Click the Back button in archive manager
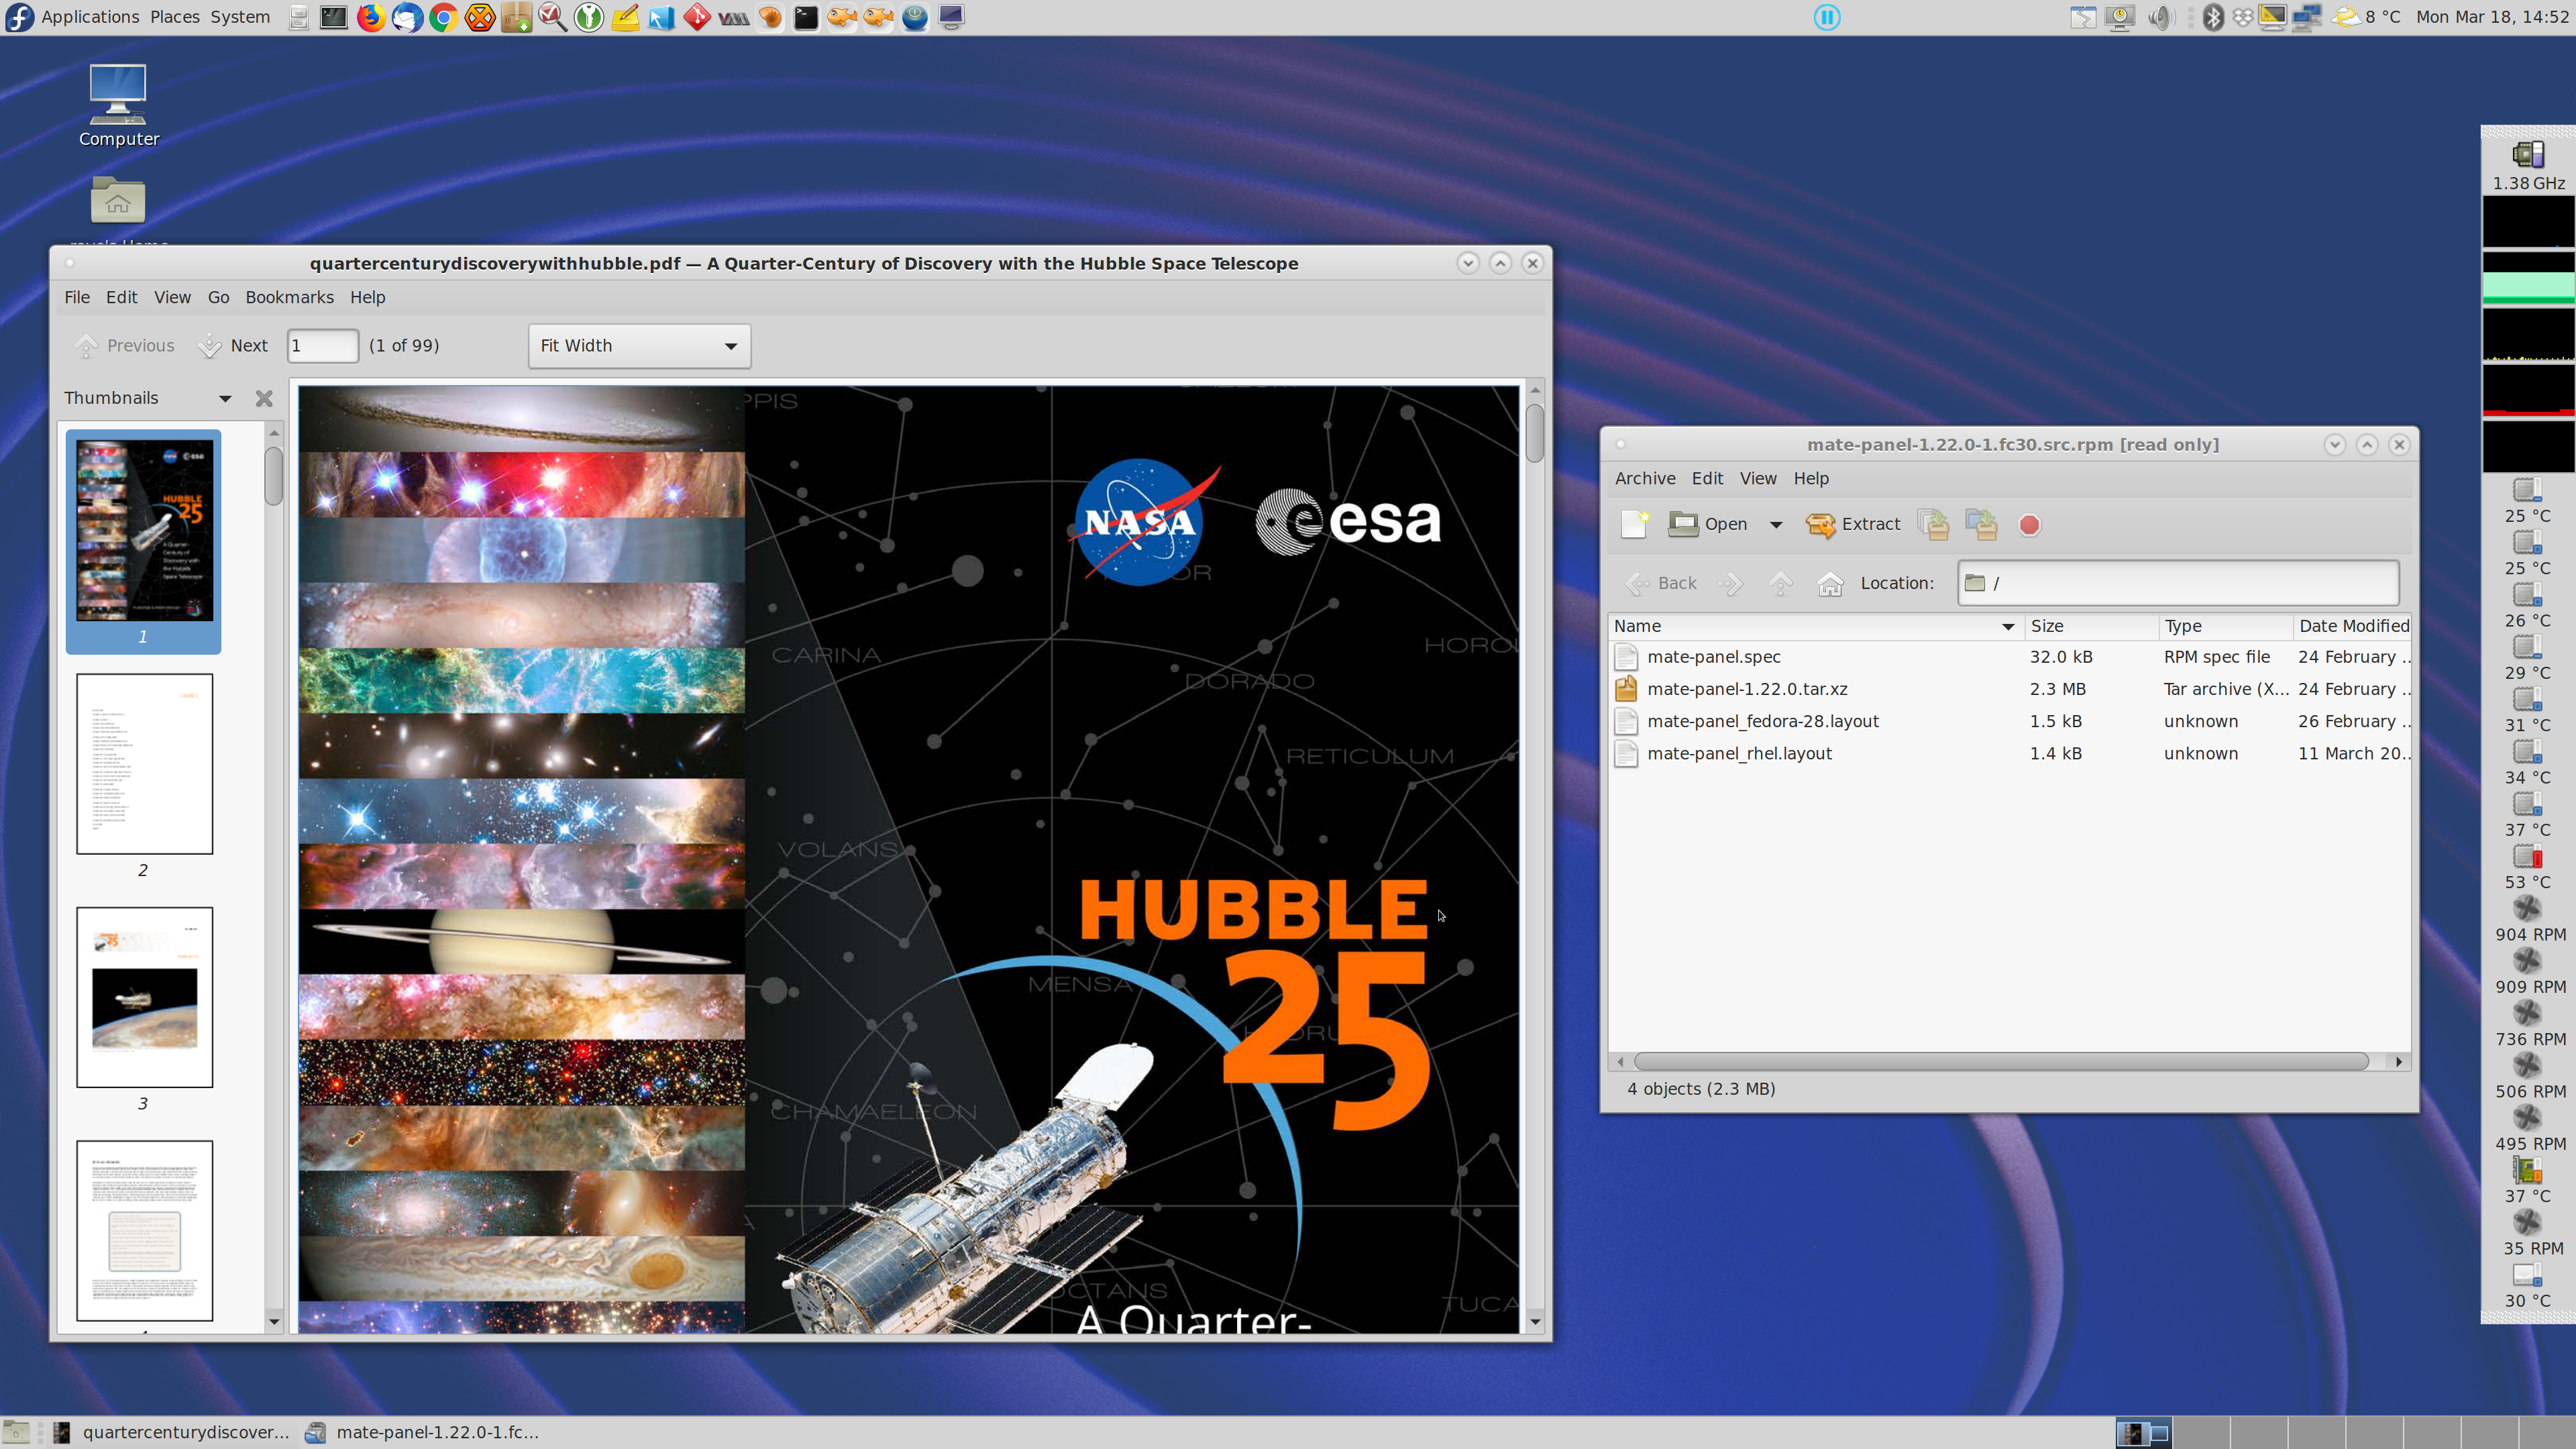Screen dimensions: 2576x1449 pos(1661,583)
